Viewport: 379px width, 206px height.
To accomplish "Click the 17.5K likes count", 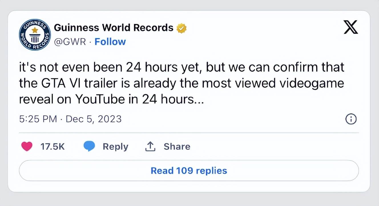I will (x=53, y=147).
